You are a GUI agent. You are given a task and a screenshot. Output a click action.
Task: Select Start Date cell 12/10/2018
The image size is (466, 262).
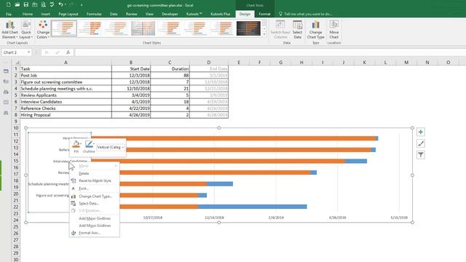[131, 89]
